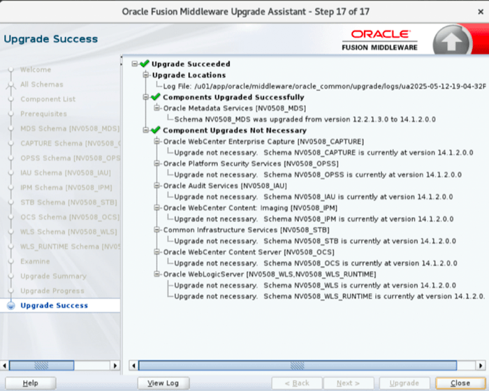
Task: Select 'Schema NV0508_MDS was upgraded' row
Action: 305,119
